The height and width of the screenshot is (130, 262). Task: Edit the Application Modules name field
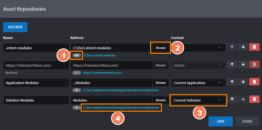pos(36,83)
